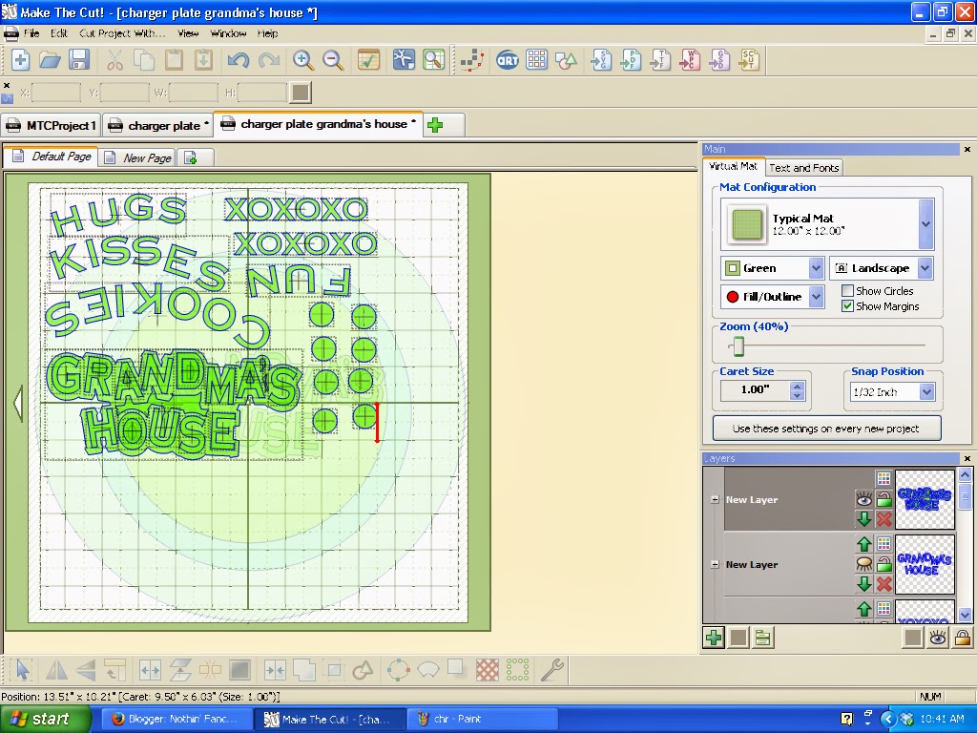977x733 pixels.
Task: Click the import SCUT file icon
Action: (749, 60)
